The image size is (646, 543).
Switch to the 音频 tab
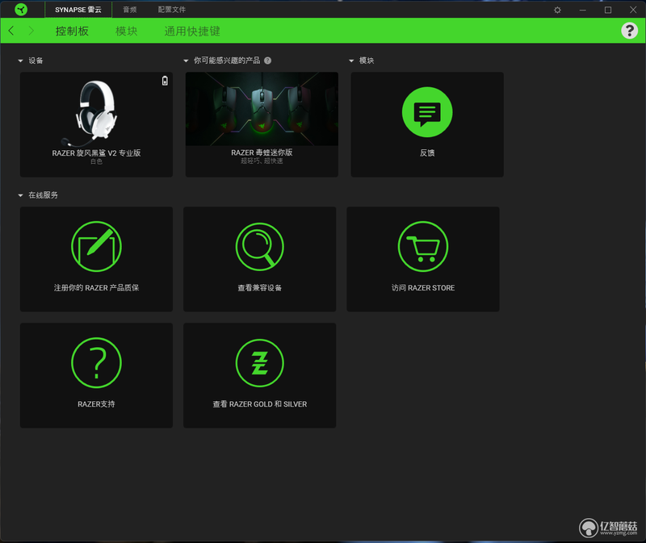[x=129, y=10]
